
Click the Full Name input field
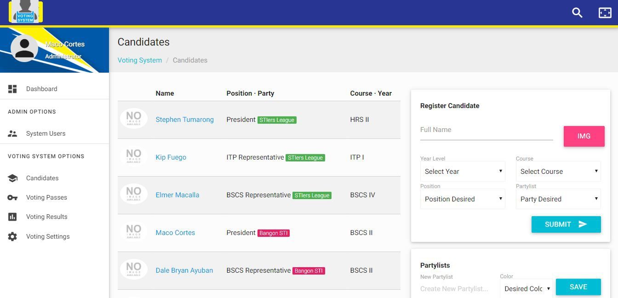[486, 130]
